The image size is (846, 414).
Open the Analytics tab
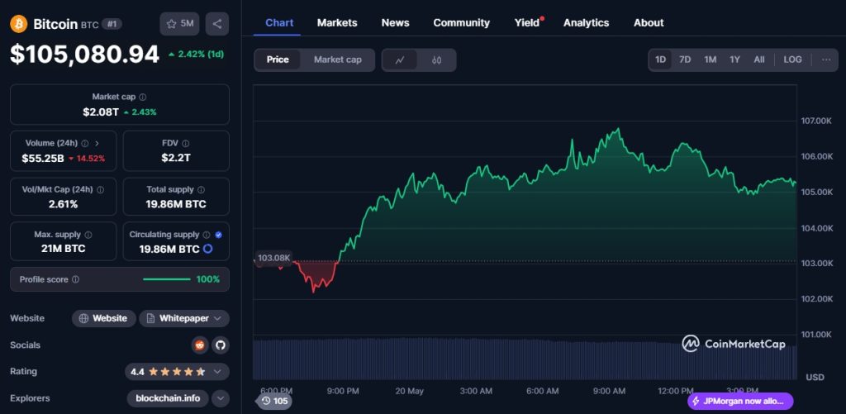pyautogui.click(x=586, y=22)
